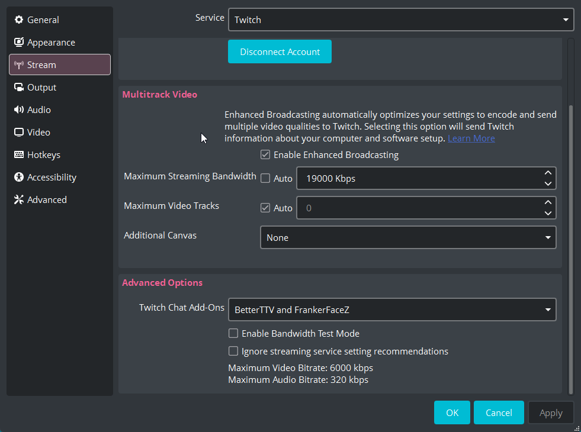Check Auto for Maximum Streaming Bandwidth
This screenshot has height=432, width=581.
click(265, 179)
